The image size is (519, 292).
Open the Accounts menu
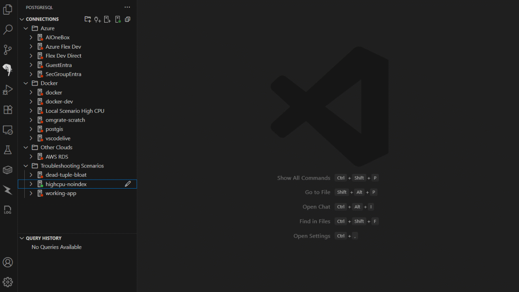point(8,262)
